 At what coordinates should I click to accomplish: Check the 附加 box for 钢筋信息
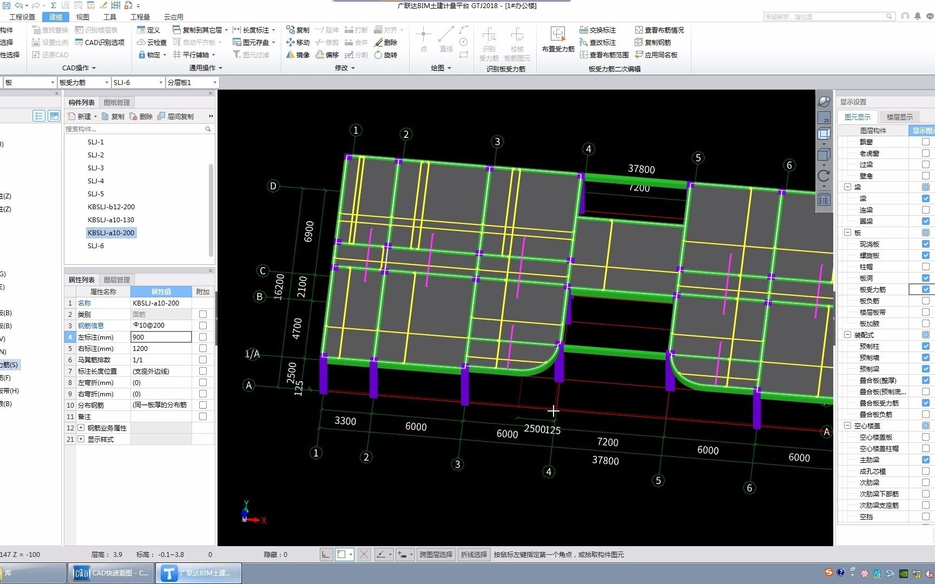[203, 326]
